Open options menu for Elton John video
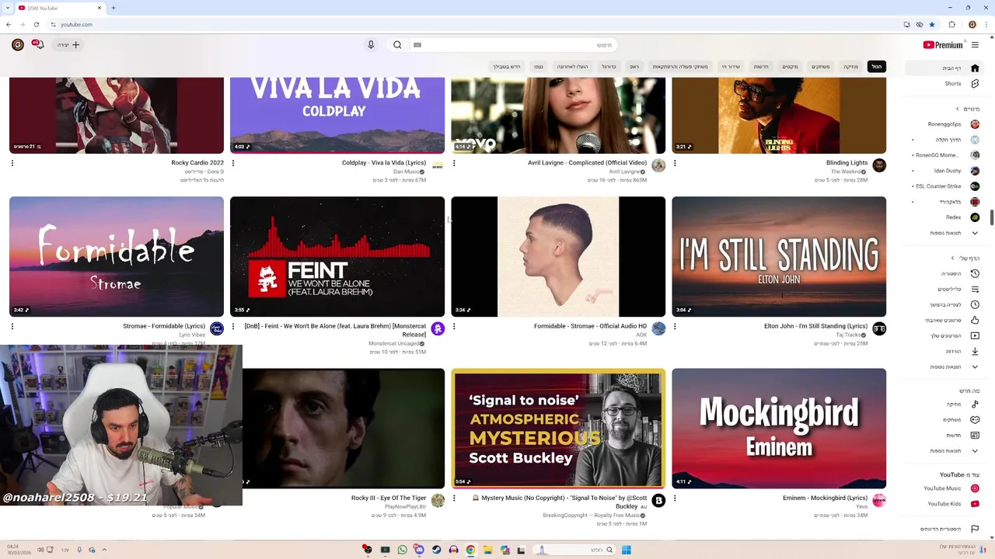995x559 pixels. coord(675,326)
